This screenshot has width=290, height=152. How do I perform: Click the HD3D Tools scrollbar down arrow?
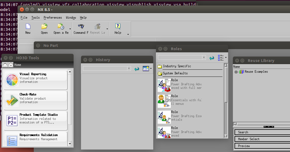coord(70,144)
